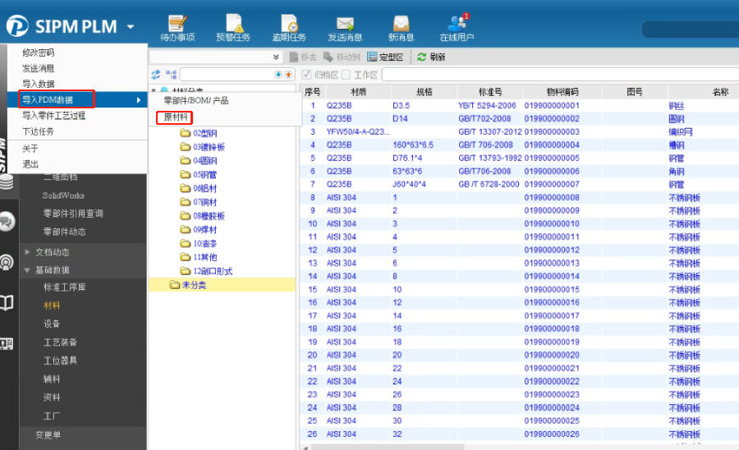Open the book icon in left sidebar
739x450 pixels.
(x=7, y=303)
